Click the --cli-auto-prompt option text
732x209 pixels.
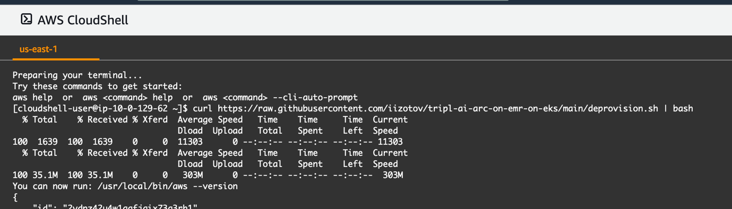click(315, 98)
